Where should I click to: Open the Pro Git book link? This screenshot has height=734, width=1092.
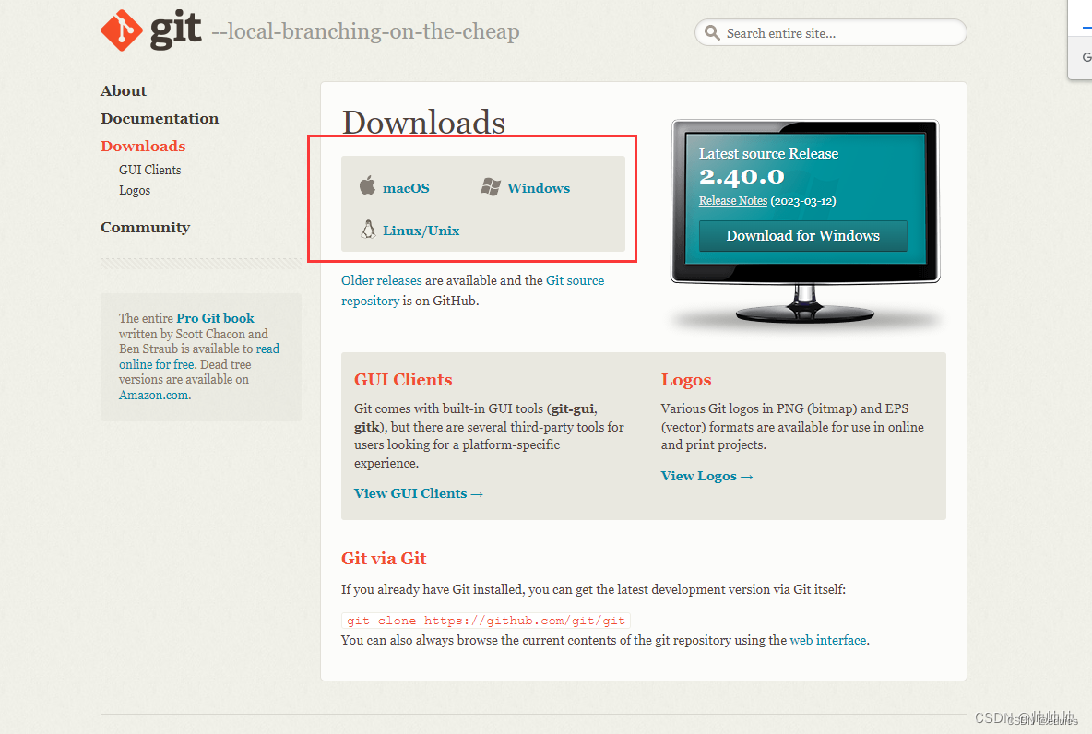[x=215, y=318]
